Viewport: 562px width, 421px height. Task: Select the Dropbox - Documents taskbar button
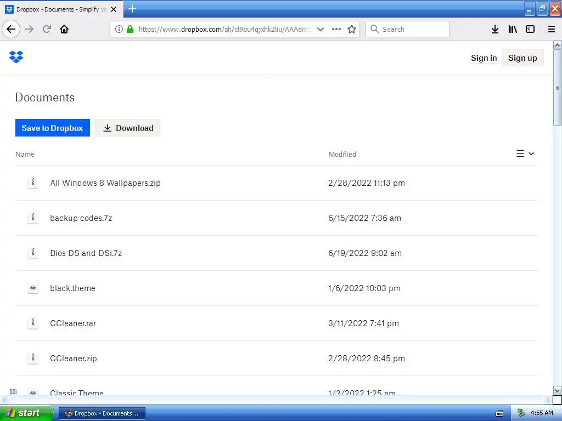click(x=102, y=413)
